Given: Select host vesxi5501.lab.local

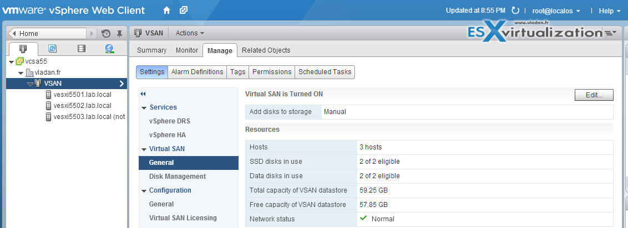Looking at the screenshot, I should pyautogui.click(x=82, y=95).
